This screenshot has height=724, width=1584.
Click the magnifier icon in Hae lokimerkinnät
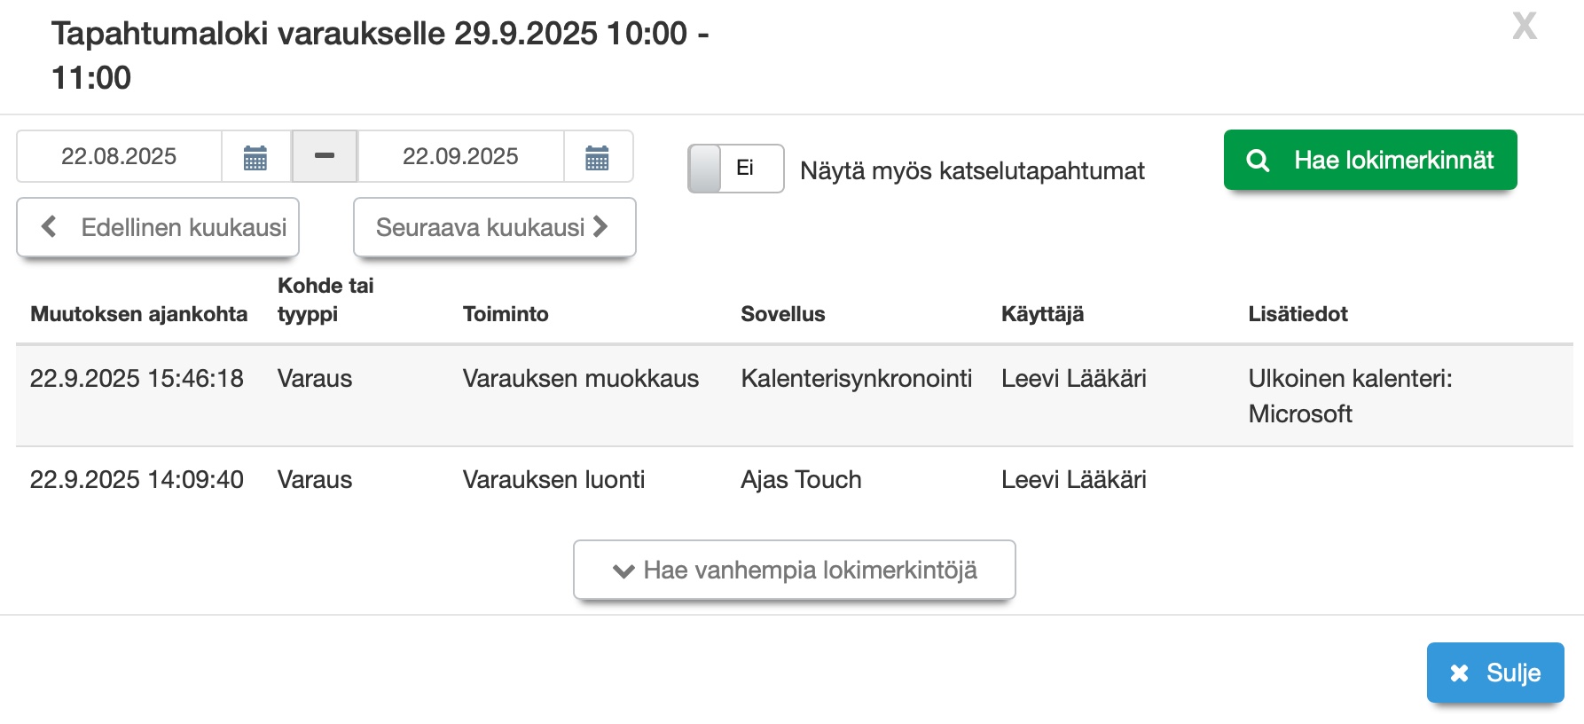pos(1258,161)
